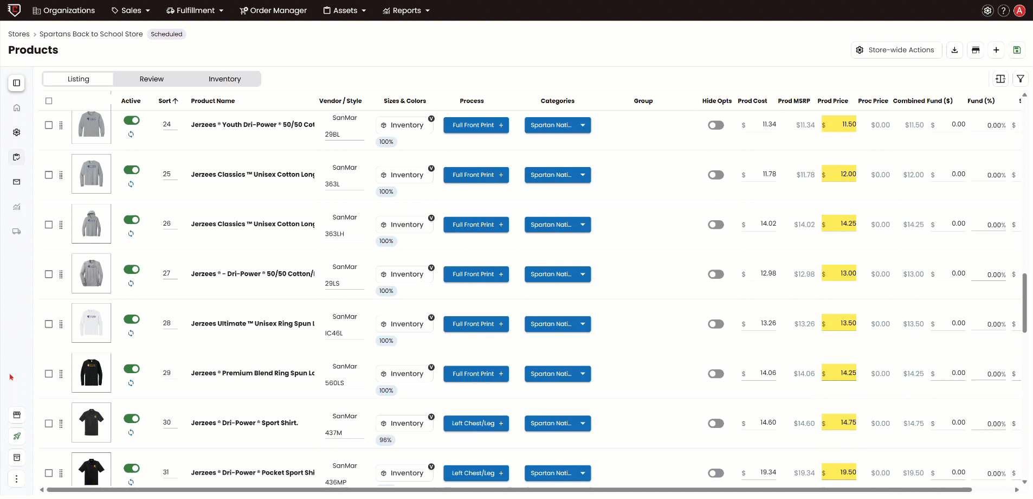Expand the Full Front Print process for 29LS
The image size is (1033, 499).
(476, 274)
